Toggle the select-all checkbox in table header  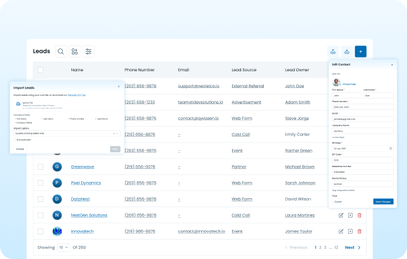point(41,69)
